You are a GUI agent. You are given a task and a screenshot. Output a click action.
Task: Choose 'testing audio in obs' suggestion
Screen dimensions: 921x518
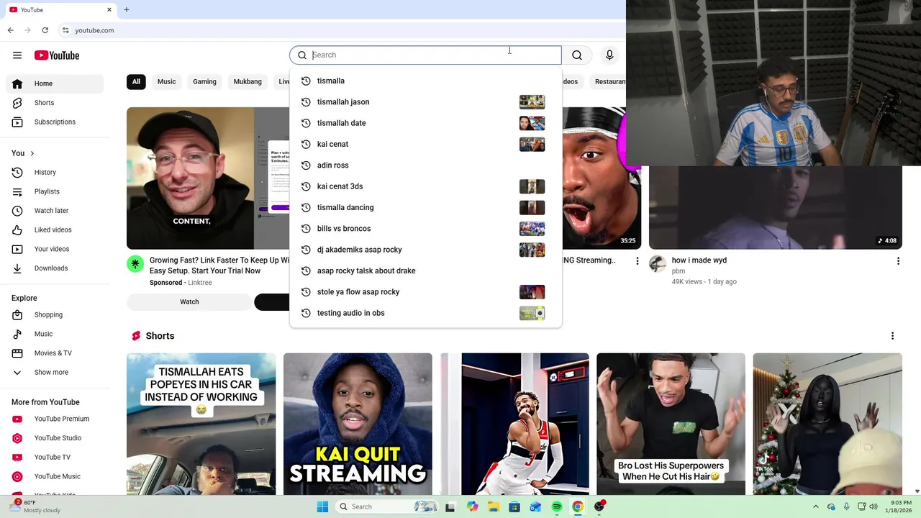tap(425, 313)
